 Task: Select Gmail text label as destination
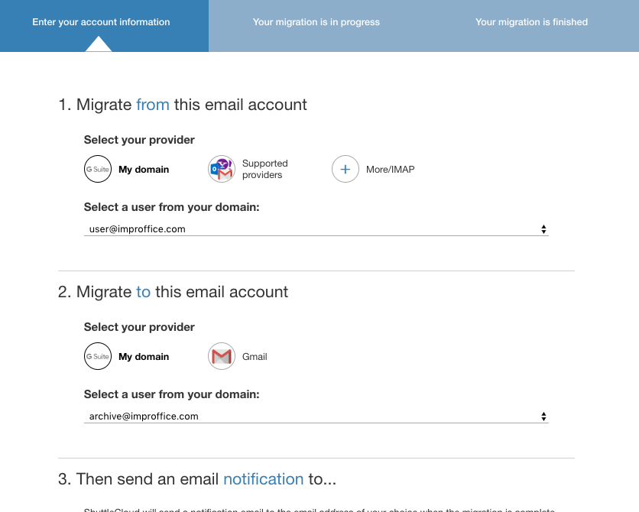click(255, 357)
